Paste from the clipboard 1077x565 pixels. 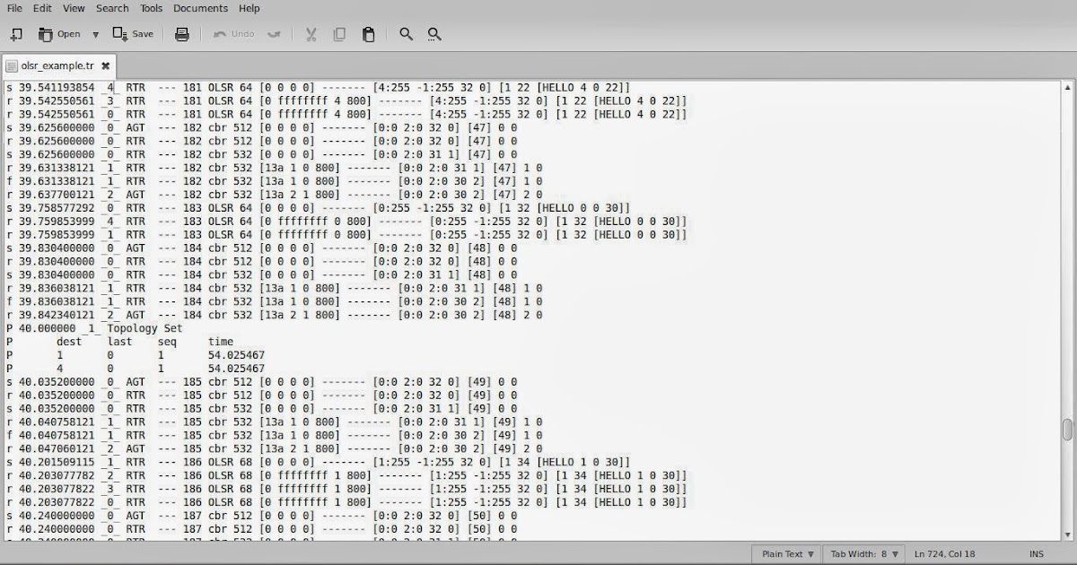368,33
